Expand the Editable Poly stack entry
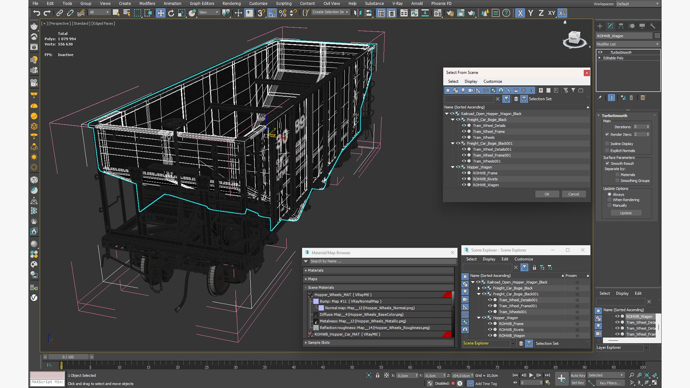Image resolution: width=690 pixels, height=388 pixels. pyautogui.click(x=599, y=58)
